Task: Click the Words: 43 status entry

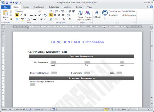Action: pos(20,109)
